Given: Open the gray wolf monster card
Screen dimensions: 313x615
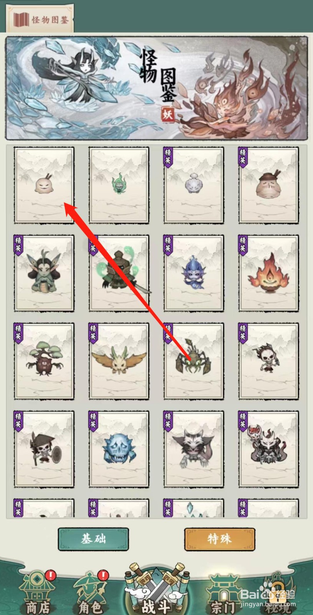Looking at the screenshot, I should click(x=194, y=449).
